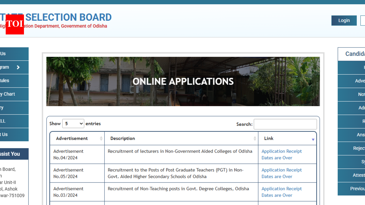Click the Login button
Screen dimensions: 365x205
(x=344, y=20)
